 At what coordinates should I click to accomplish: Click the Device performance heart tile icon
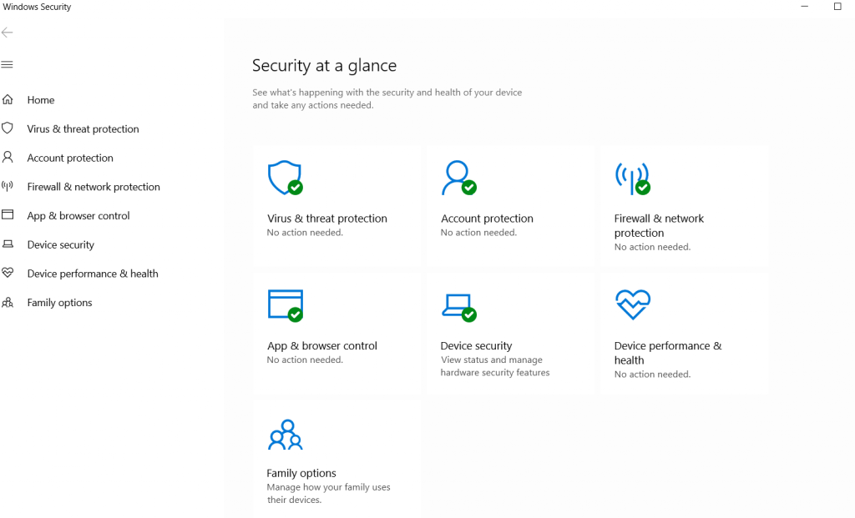(x=632, y=304)
